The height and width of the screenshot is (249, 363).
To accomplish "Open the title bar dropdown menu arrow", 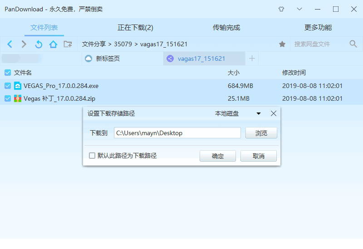I will (299, 9).
